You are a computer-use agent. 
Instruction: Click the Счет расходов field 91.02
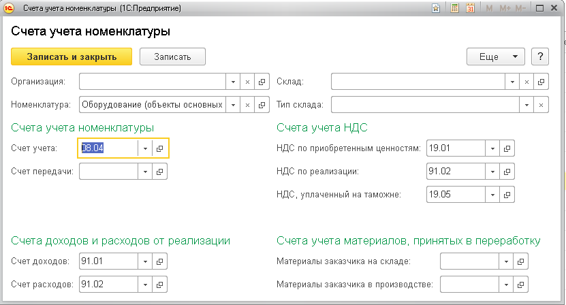(108, 285)
